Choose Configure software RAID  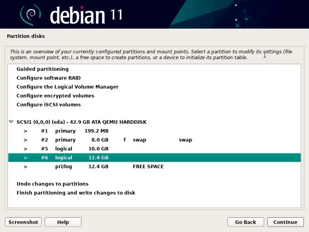[x=49, y=78]
